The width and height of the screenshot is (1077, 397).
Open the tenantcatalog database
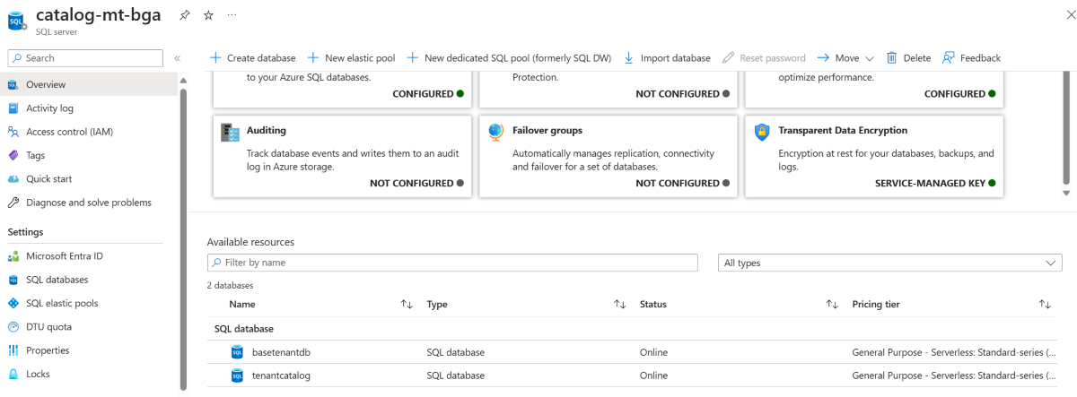(x=281, y=375)
